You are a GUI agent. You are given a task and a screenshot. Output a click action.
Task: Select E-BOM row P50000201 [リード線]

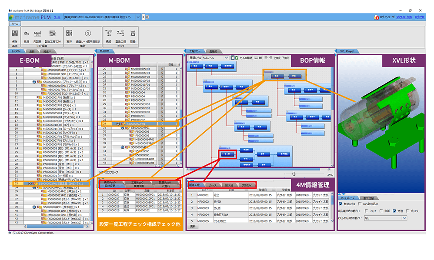(x=50, y=176)
